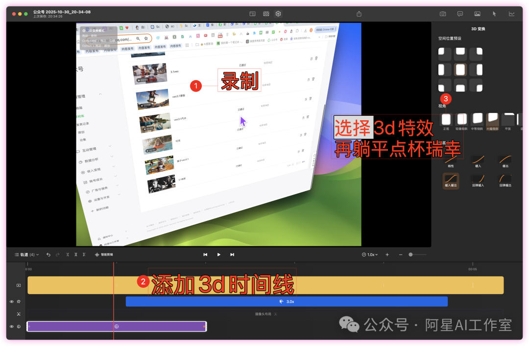Activate the 智能剪辑 smart edit tool
This screenshot has height=346, width=529.
(x=104, y=255)
